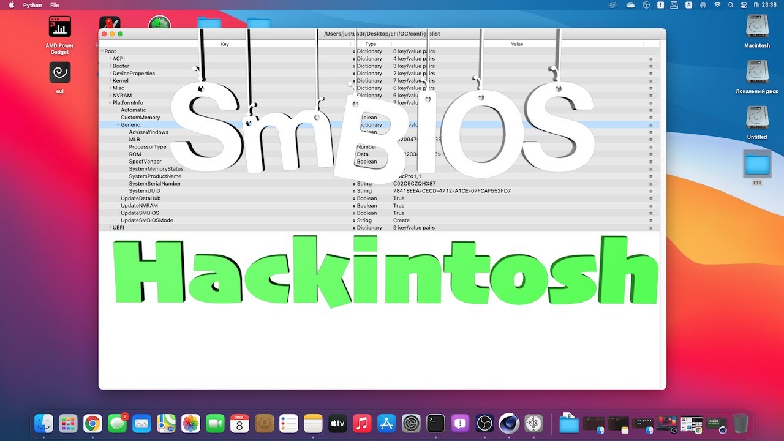This screenshot has height=441, width=784.
Task: Open Terminal from the dock
Action: tap(435, 423)
